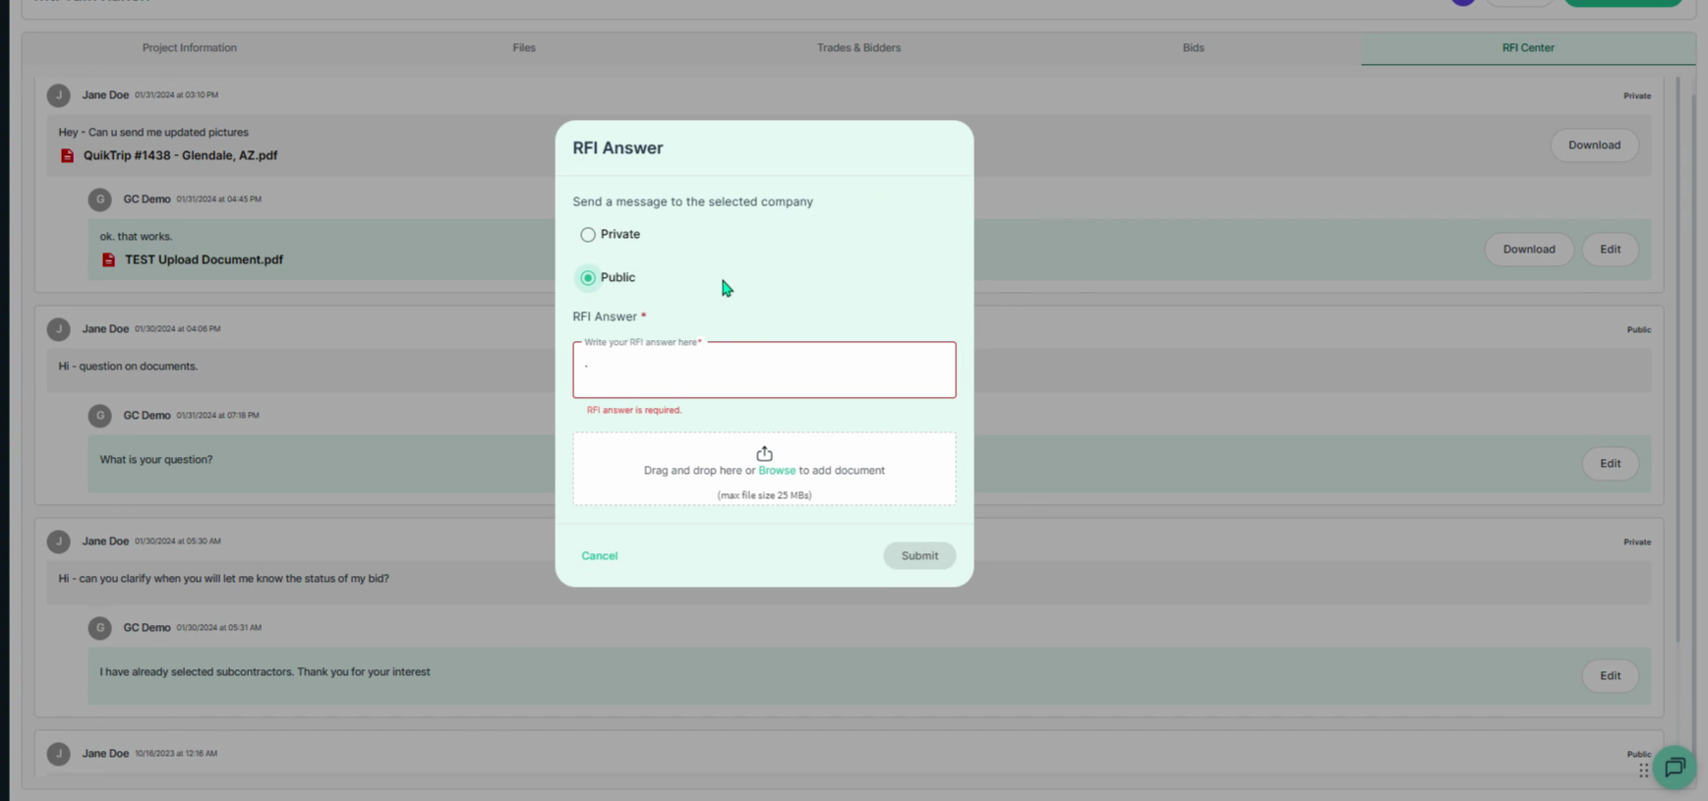Submit the RFI answer
This screenshot has height=801, width=1708.
pos(919,556)
